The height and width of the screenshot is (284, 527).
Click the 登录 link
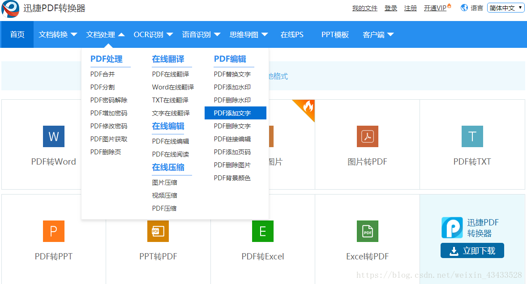click(x=390, y=8)
